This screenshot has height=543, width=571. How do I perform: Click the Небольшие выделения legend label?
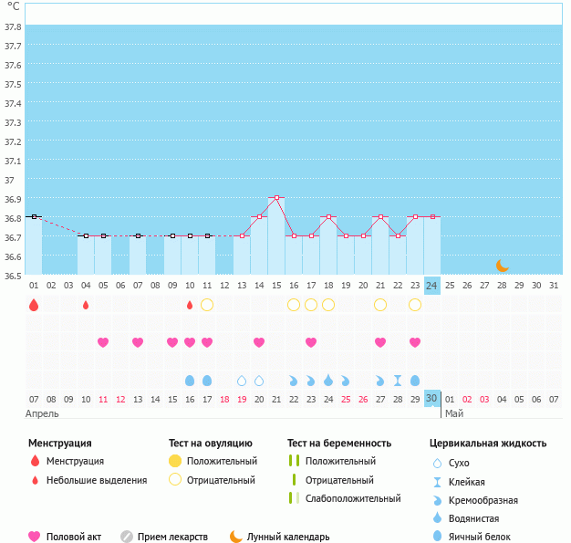(x=96, y=480)
